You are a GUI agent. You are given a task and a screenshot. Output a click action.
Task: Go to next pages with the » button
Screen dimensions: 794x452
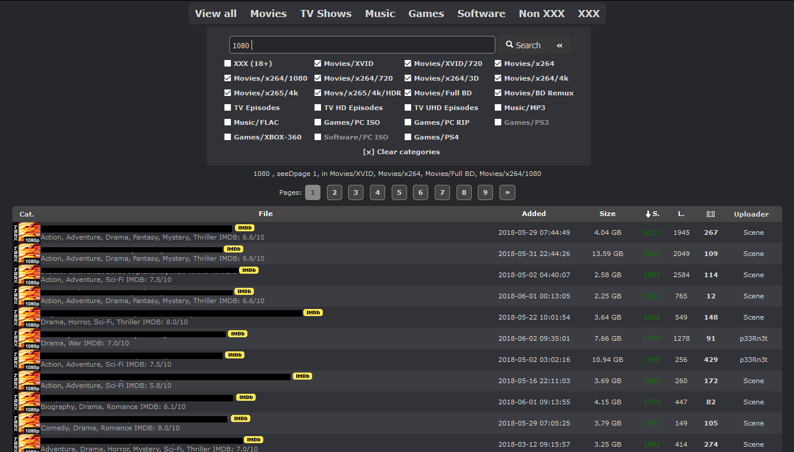(x=507, y=192)
